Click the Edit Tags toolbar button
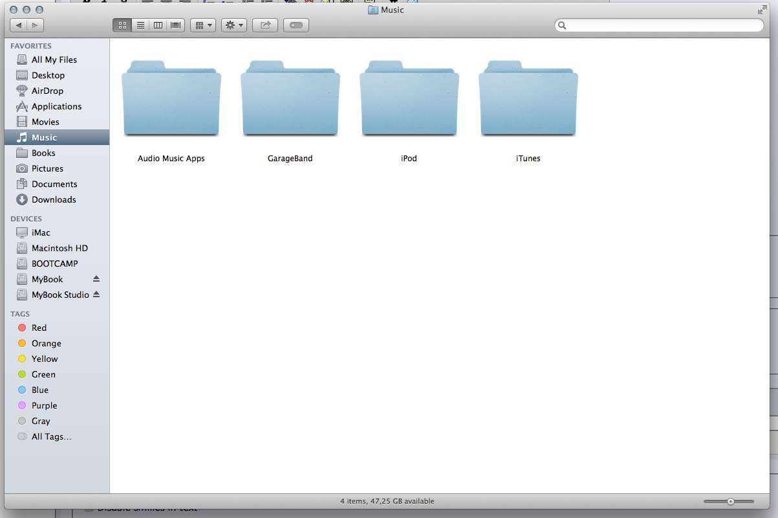 [x=296, y=25]
